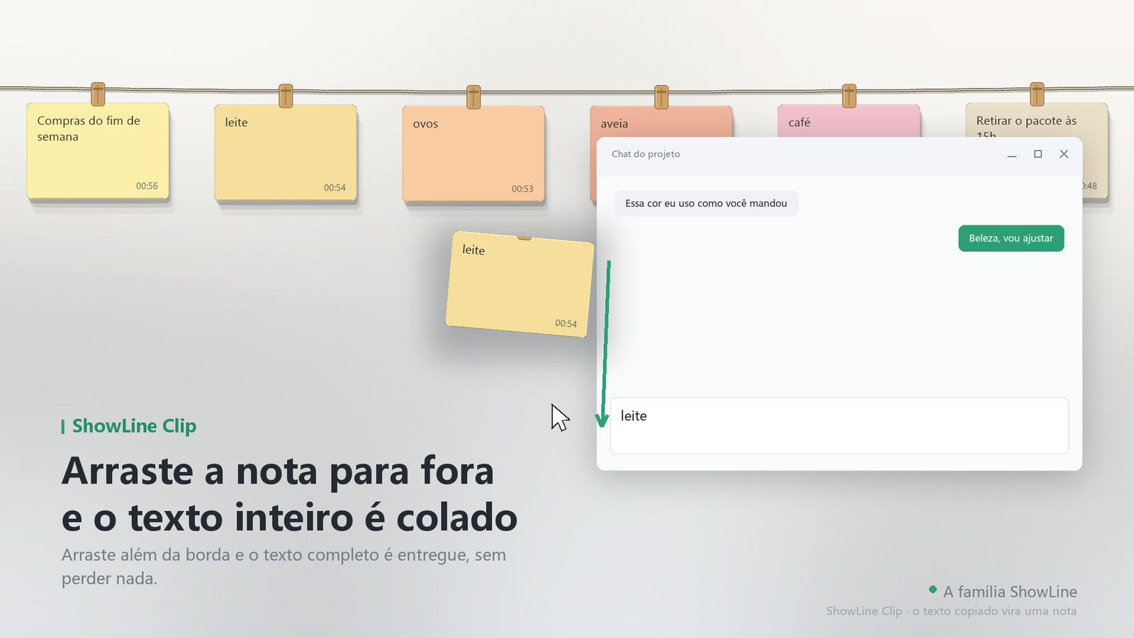
Task: Select the 'Compras do fim de semana' note
Action: coord(98,151)
